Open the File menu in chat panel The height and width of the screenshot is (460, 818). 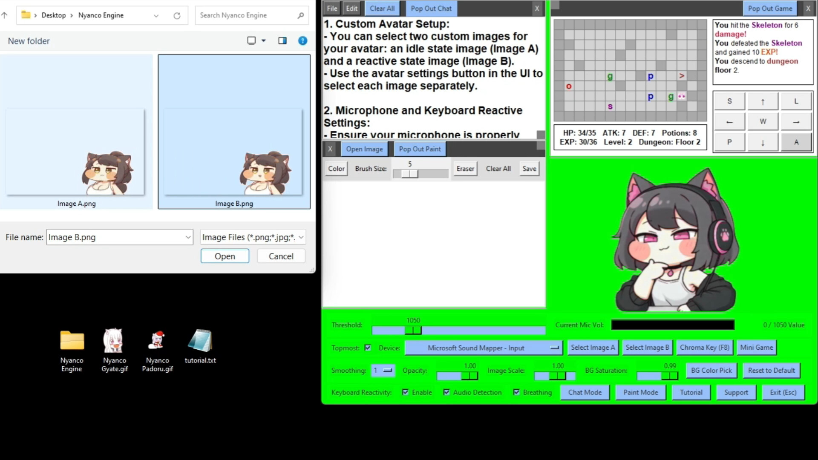click(332, 9)
